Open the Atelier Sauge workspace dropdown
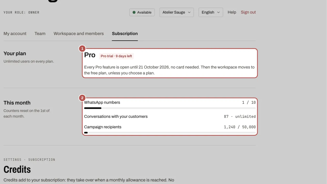 point(177,12)
